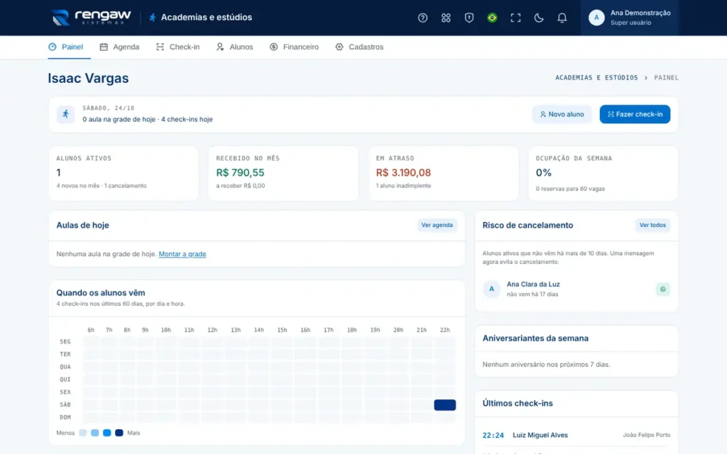Click the shield security icon
The image size is (727, 454).
point(469,18)
